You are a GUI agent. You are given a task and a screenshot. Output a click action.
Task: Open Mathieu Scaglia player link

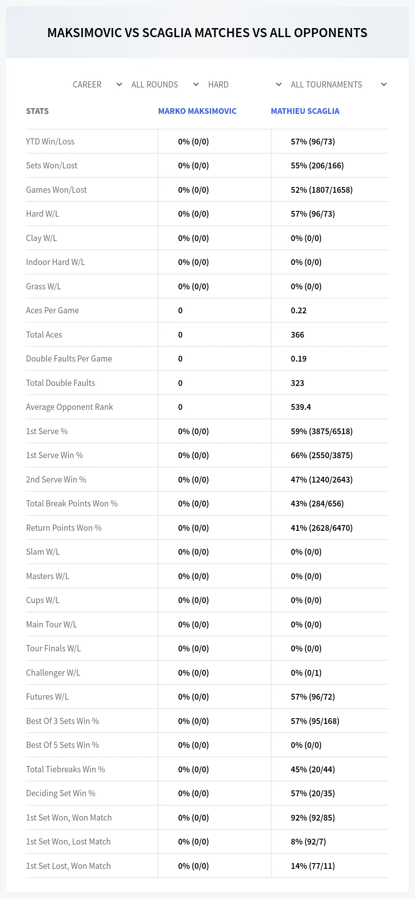[x=305, y=111]
